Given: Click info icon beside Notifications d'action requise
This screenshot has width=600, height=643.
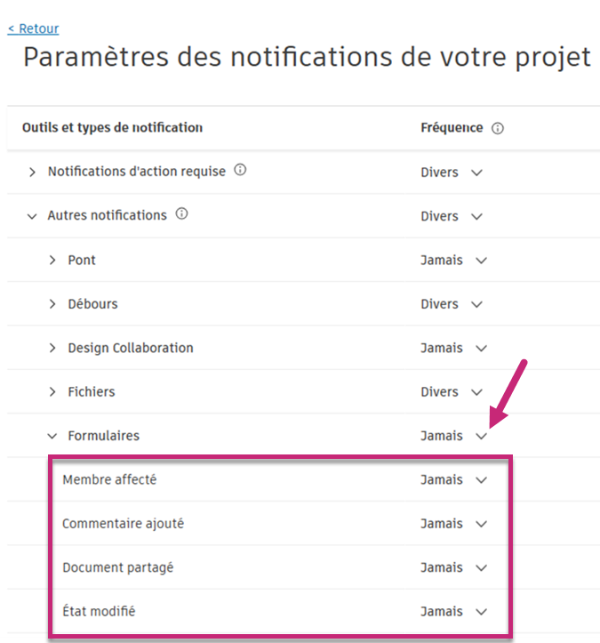Looking at the screenshot, I should tap(240, 171).
